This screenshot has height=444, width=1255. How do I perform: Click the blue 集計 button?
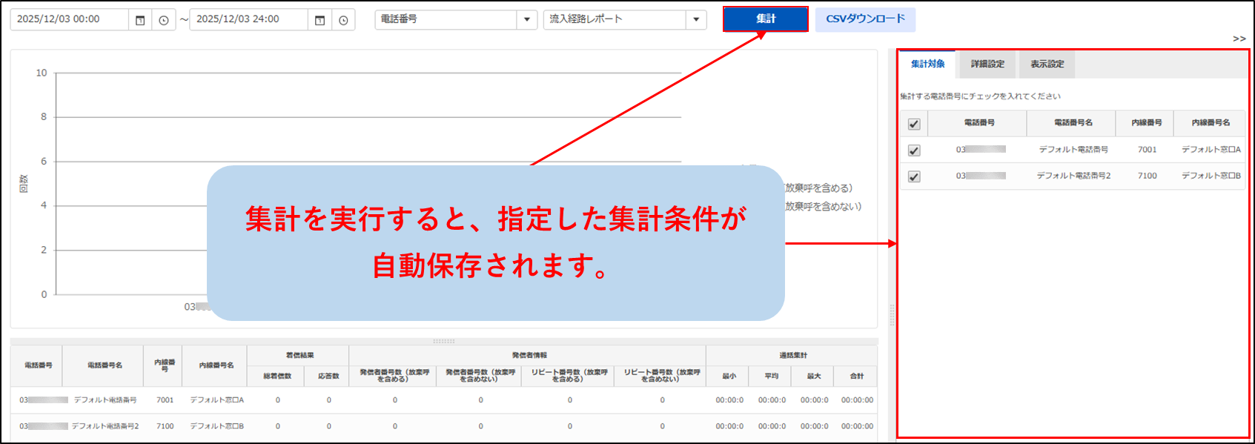click(x=765, y=19)
